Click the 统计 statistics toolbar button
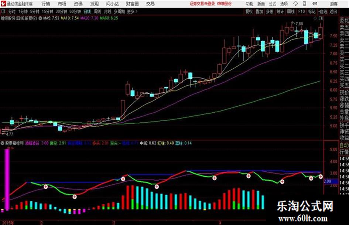This screenshot has width=349, height=225. 280,11
